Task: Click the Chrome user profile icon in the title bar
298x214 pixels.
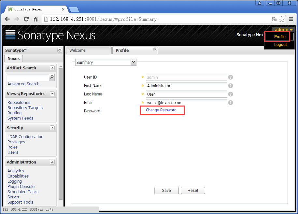Action: click(x=260, y=3)
